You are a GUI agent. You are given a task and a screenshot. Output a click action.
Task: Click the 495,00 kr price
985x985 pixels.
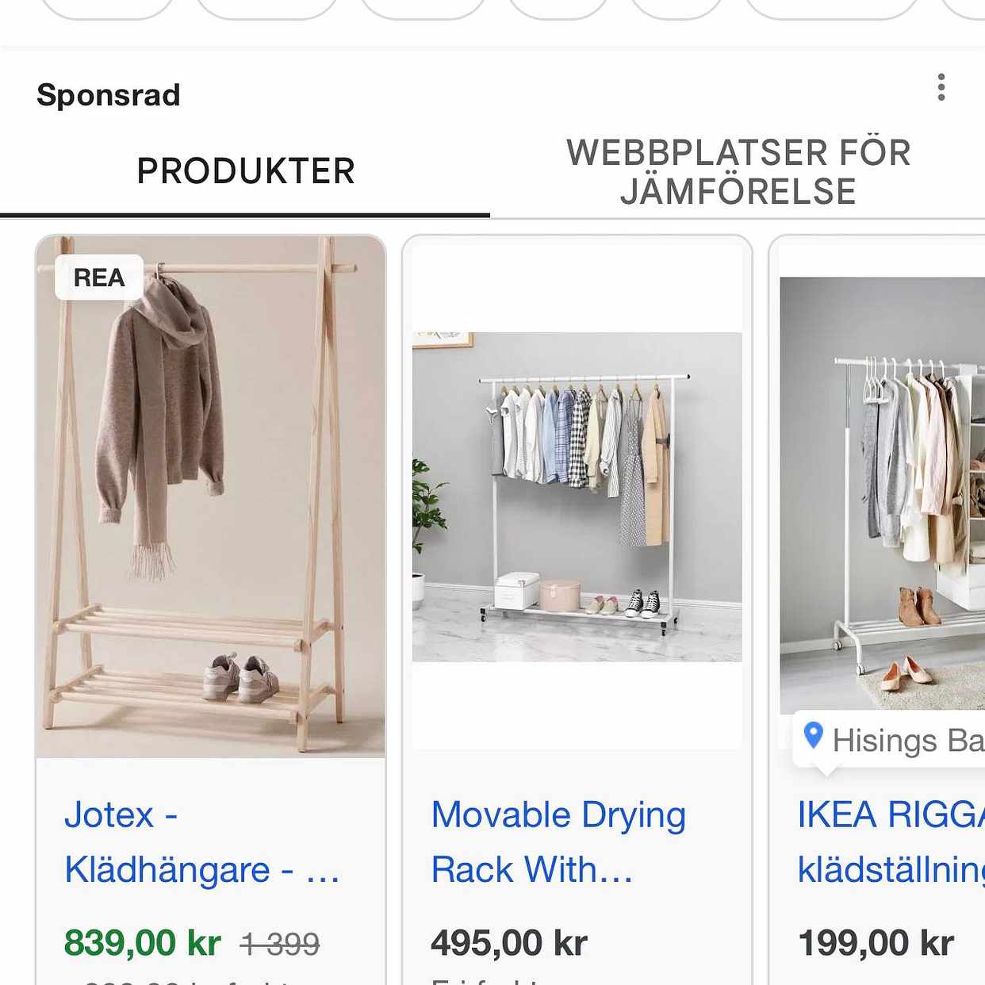point(509,943)
